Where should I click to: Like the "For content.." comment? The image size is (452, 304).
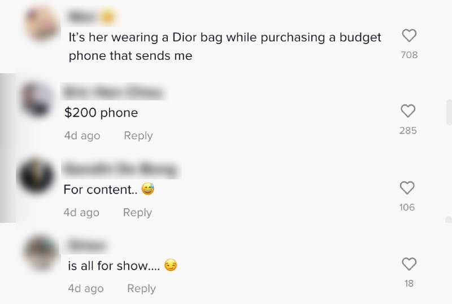(x=407, y=188)
